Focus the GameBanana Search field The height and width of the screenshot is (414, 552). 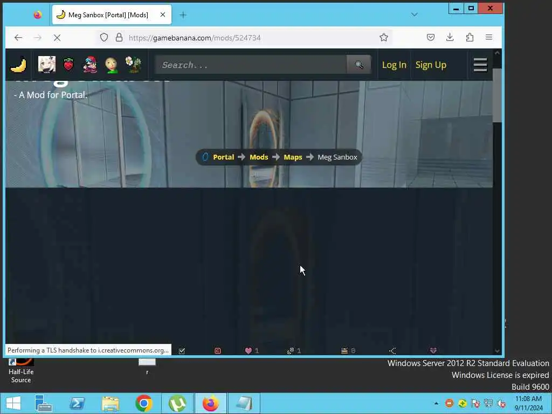tap(251, 65)
